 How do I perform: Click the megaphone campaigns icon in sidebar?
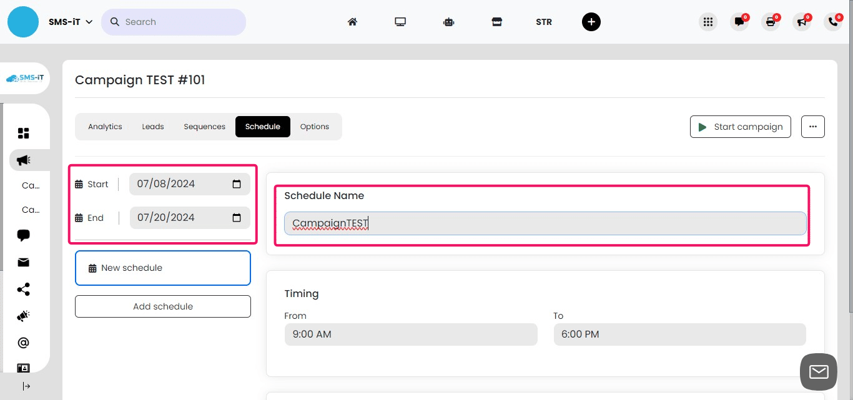point(23,160)
